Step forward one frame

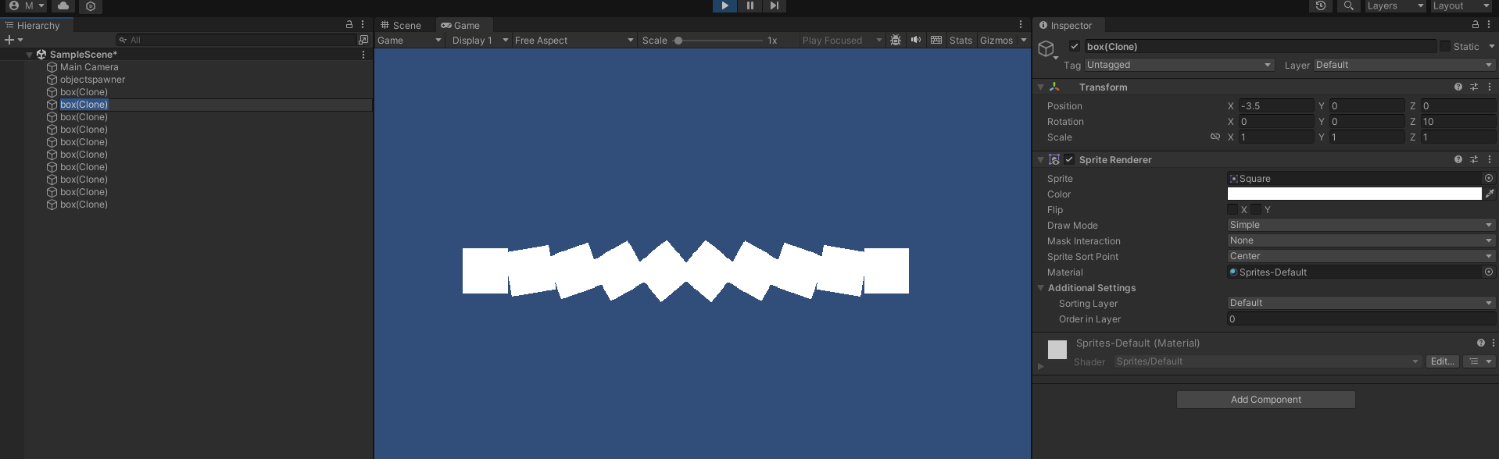click(x=774, y=5)
